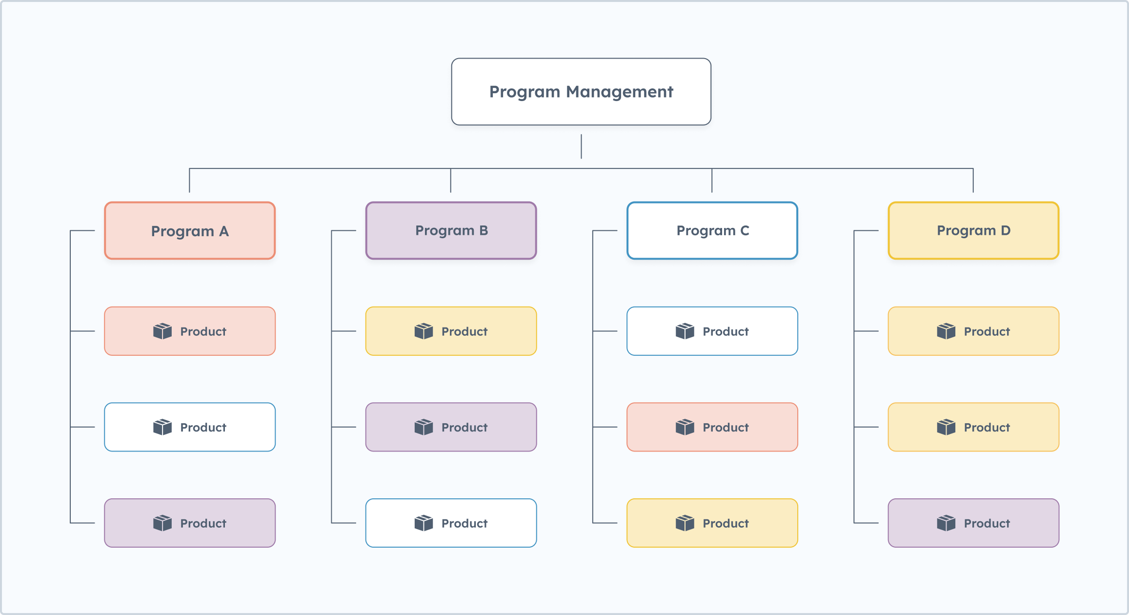Click the box icon in Program A's purple Product
The height and width of the screenshot is (615, 1129).
[x=162, y=523]
